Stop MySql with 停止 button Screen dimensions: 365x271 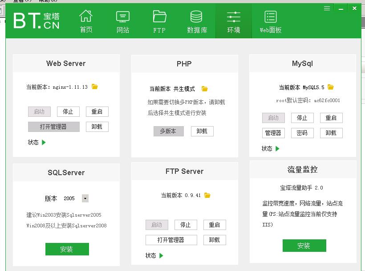click(x=302, y=118)
